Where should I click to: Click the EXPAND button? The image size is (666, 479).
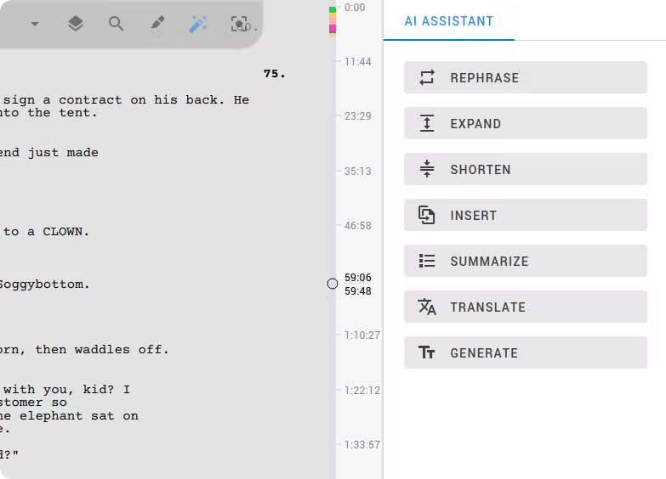[x=526, y=123]
